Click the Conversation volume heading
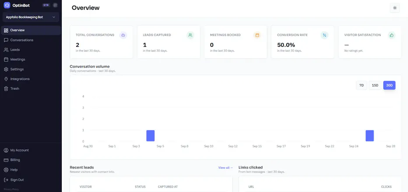The image size is (408, 192). tap(90, 66)
